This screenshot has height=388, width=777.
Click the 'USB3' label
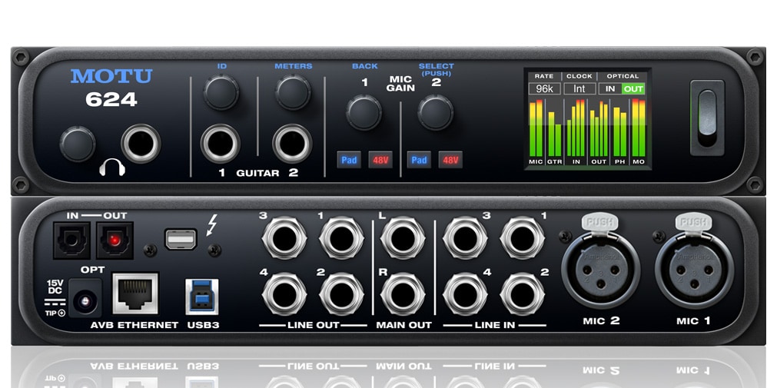point(203,326)
